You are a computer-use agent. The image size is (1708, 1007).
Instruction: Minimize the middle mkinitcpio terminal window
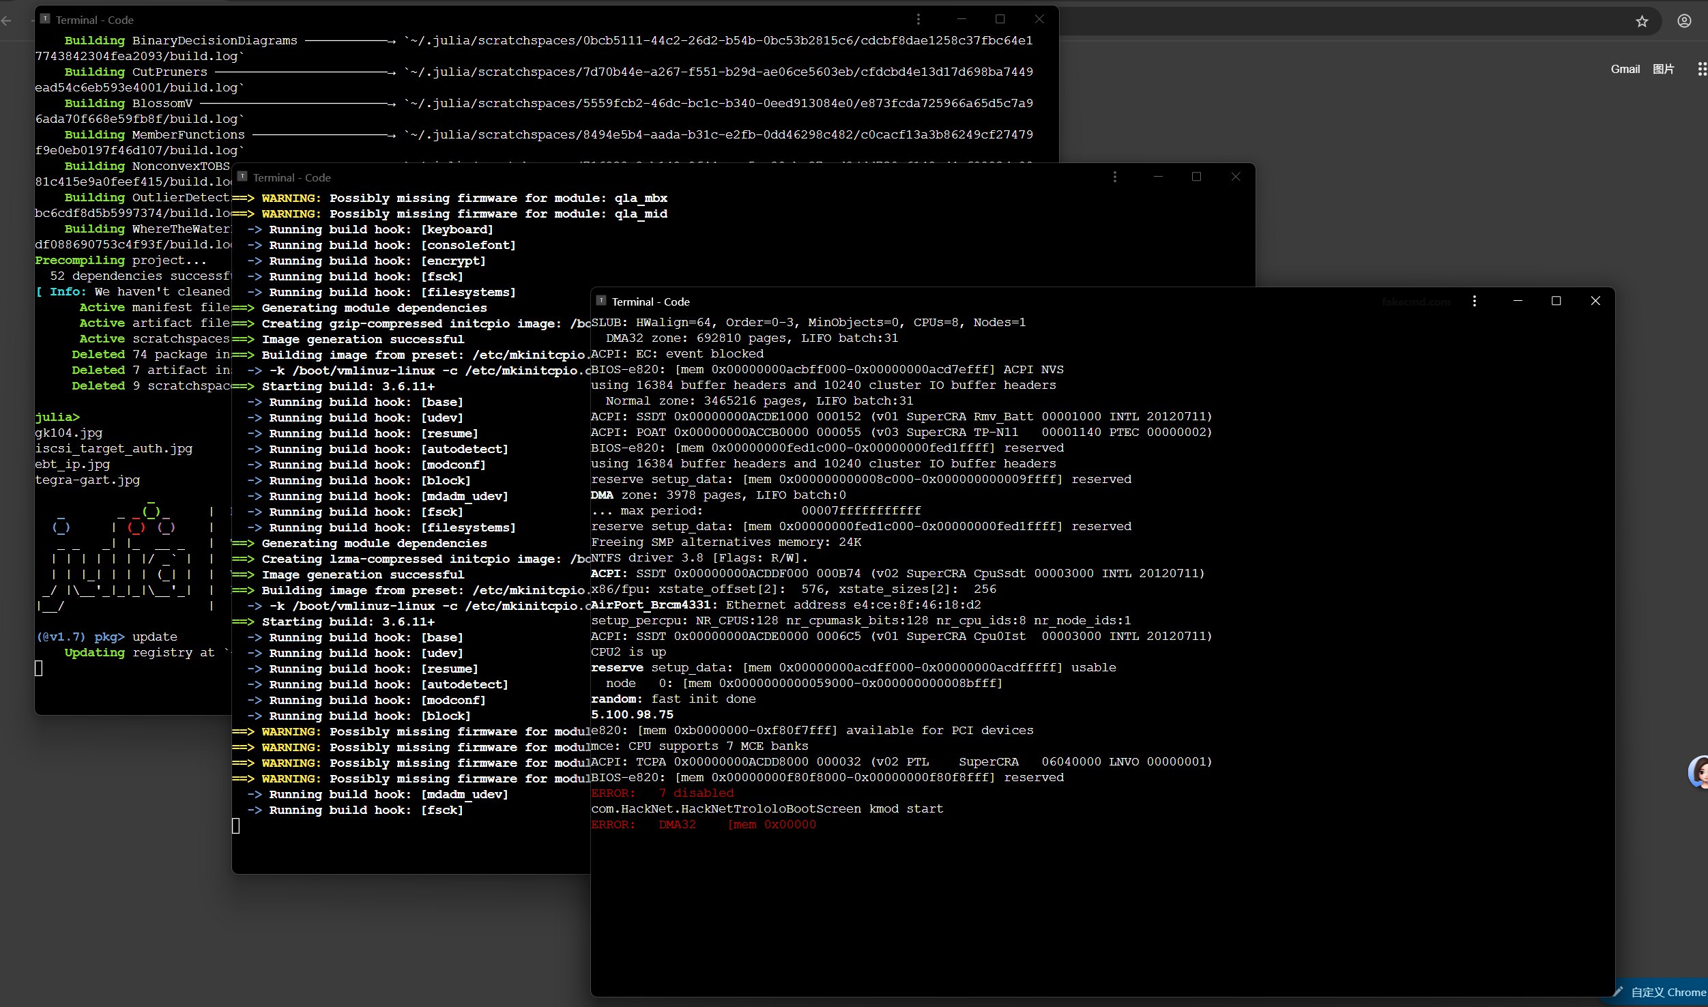click(x=1158, y=177)
